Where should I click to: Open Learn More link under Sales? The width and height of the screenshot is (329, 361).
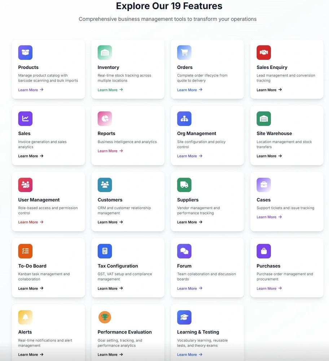pos(31,156)
